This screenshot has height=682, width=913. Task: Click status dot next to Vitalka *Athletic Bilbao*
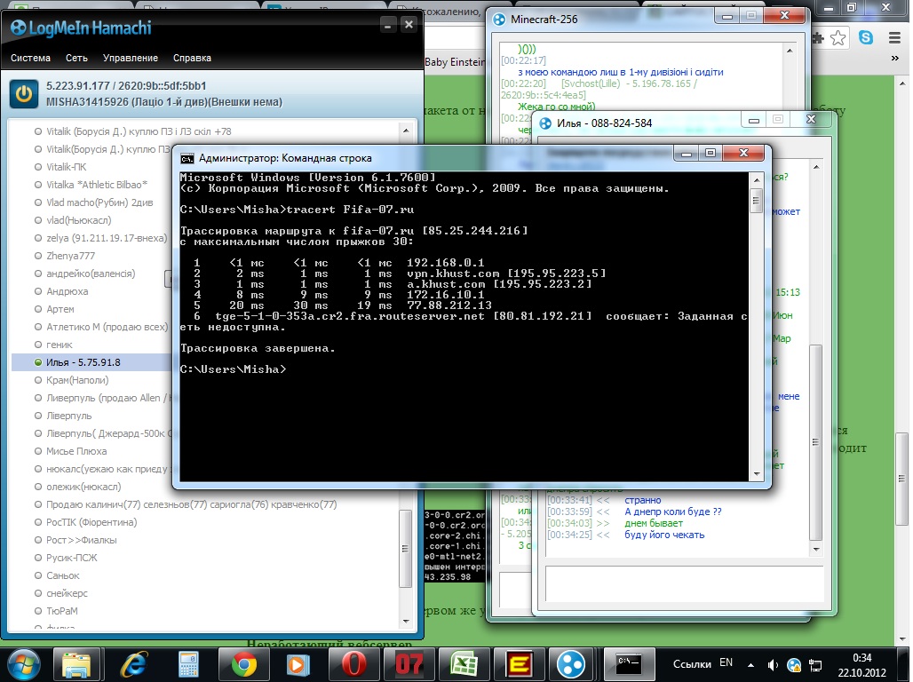[38, 185]
